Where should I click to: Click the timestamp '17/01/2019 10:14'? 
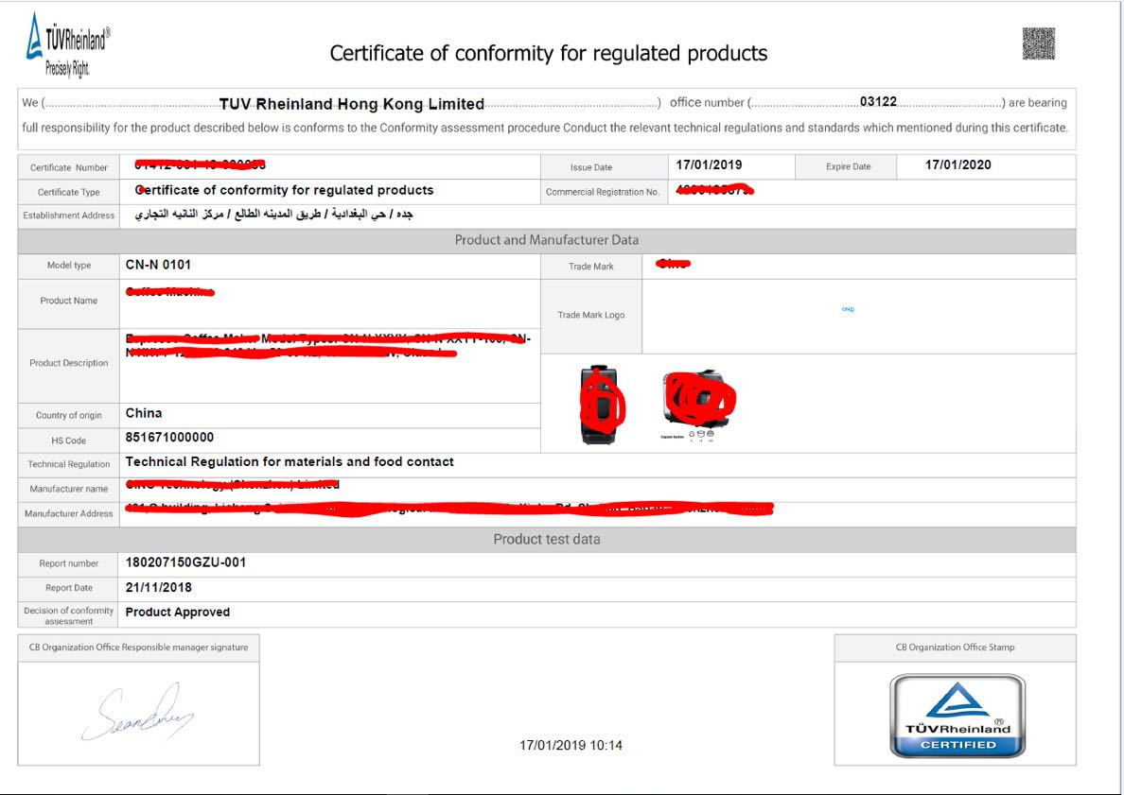point(571,746)
